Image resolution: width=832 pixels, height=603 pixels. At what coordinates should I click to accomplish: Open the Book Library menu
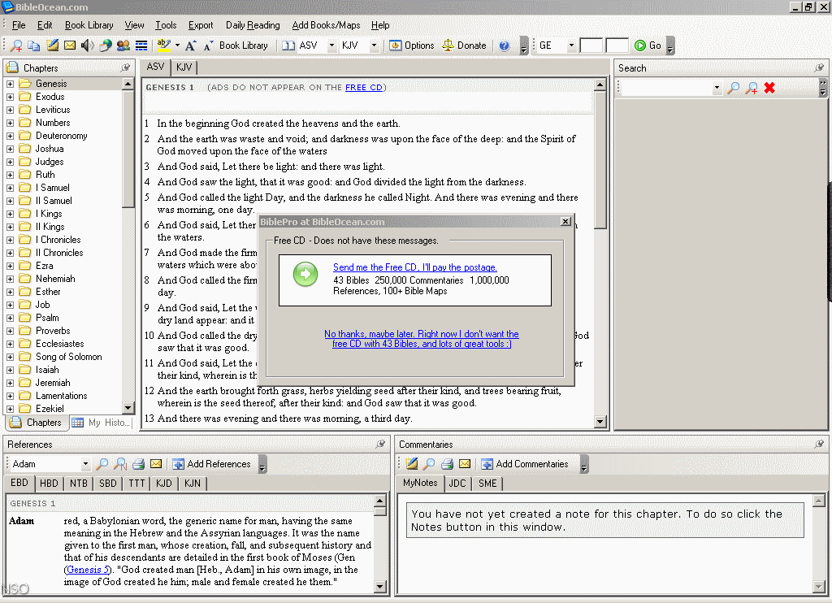coord(89,25)
